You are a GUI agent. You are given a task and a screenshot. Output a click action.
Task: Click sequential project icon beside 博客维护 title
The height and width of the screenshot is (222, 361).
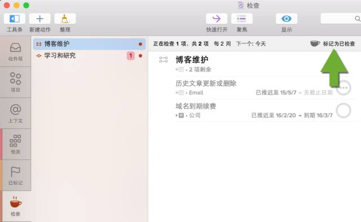[x=163, y=60]
